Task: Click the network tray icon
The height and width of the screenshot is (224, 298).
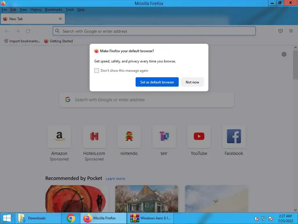Action: pos(264,218)
